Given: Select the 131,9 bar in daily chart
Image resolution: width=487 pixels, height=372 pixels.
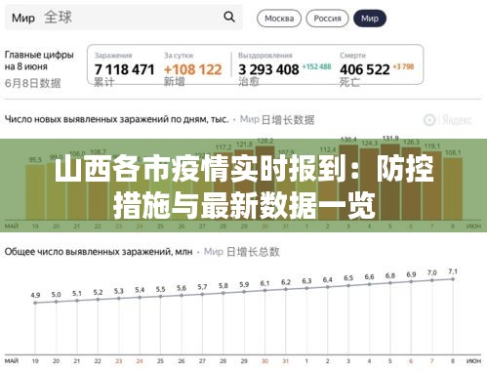Looking at the screenshot, I should (x=390, y=182).
